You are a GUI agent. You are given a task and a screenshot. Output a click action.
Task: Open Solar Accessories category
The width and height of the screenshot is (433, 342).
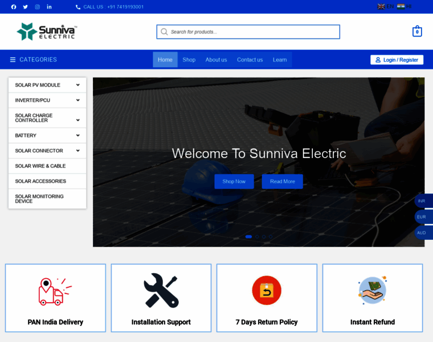pyautogui.click(x=47, y=181)
